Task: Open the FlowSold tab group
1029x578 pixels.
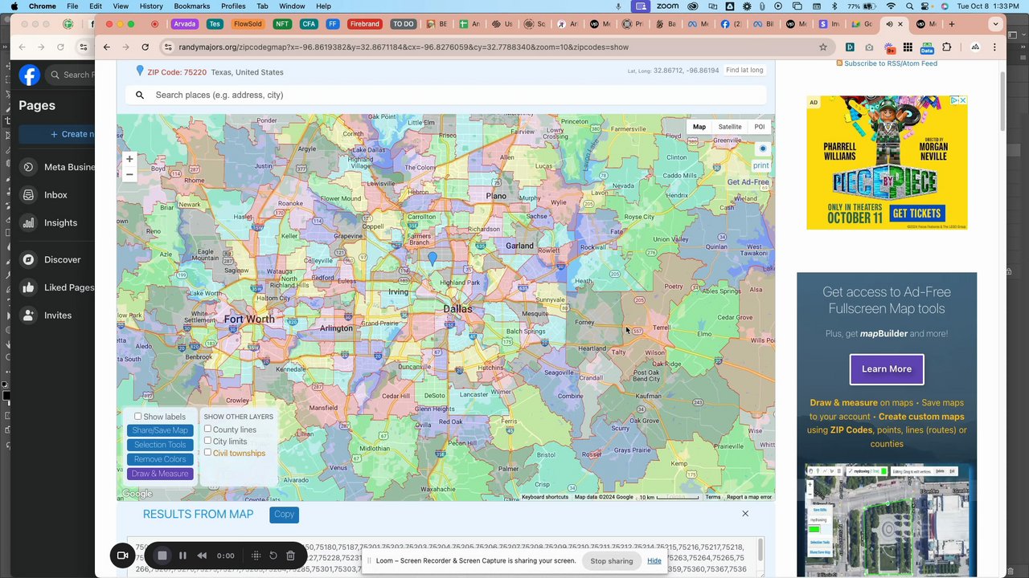Action: [x=247, y=24]
